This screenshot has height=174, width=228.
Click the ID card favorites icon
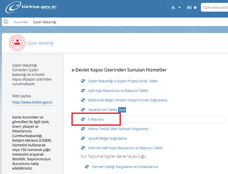[x=192, y=7]
